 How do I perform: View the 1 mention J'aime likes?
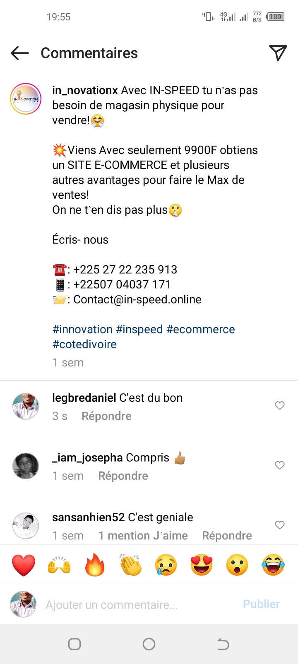tap(143, 536)
